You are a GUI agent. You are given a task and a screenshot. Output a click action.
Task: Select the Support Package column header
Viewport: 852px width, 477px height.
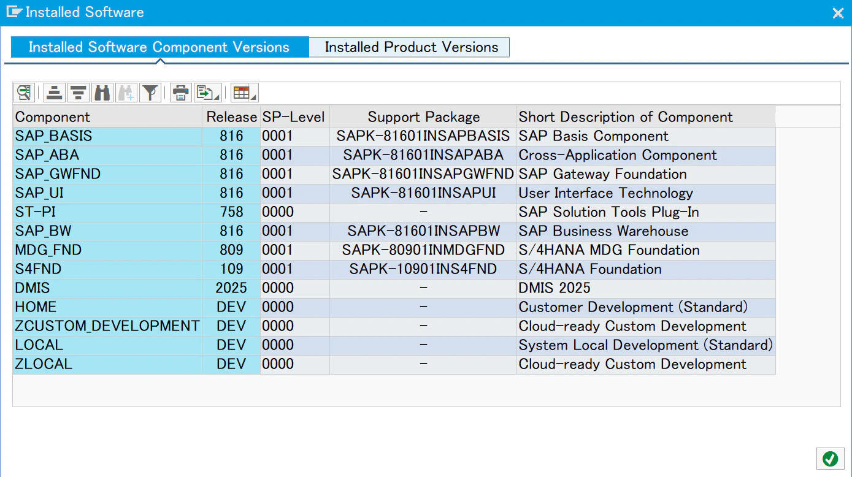423,117
